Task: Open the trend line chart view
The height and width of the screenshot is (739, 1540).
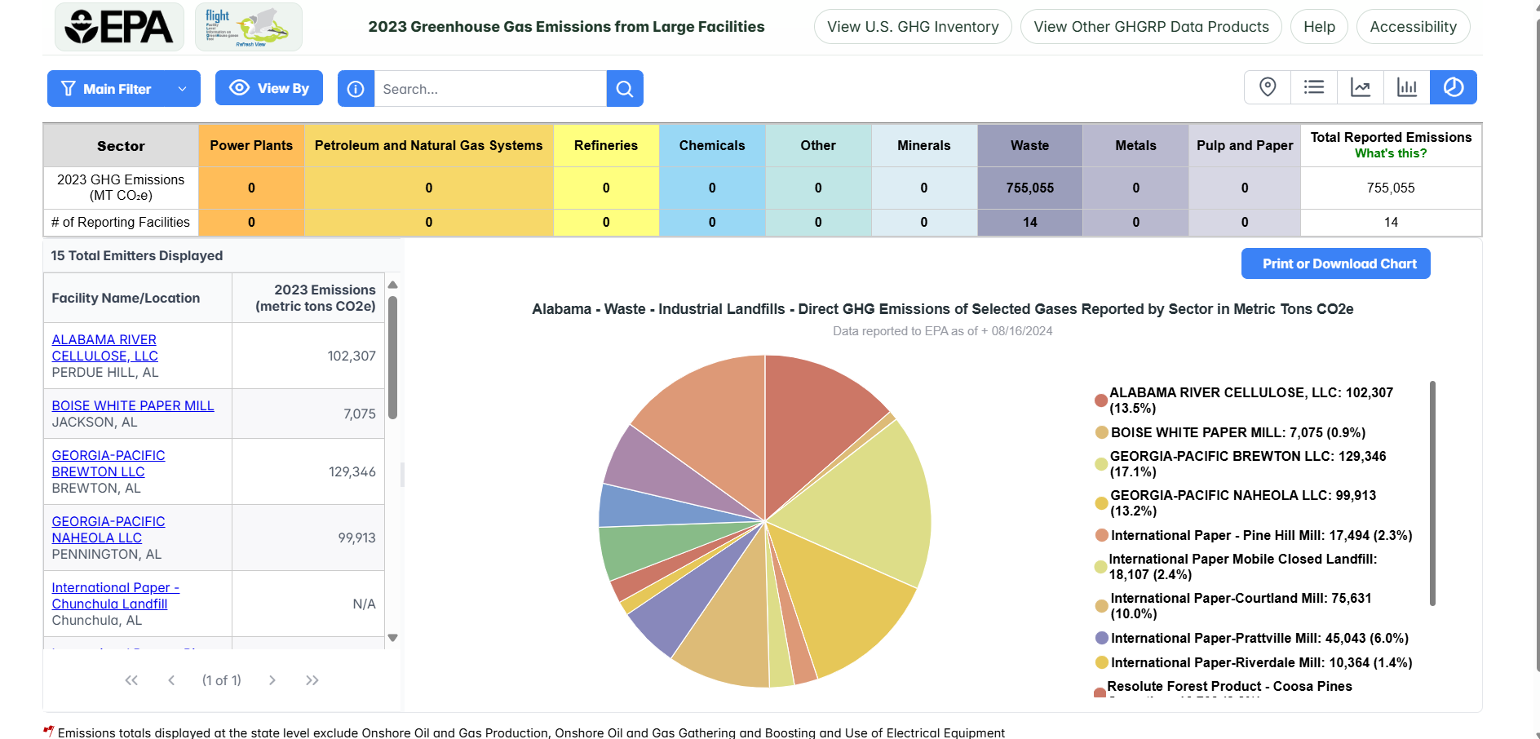Action: tap(1360, 87)
